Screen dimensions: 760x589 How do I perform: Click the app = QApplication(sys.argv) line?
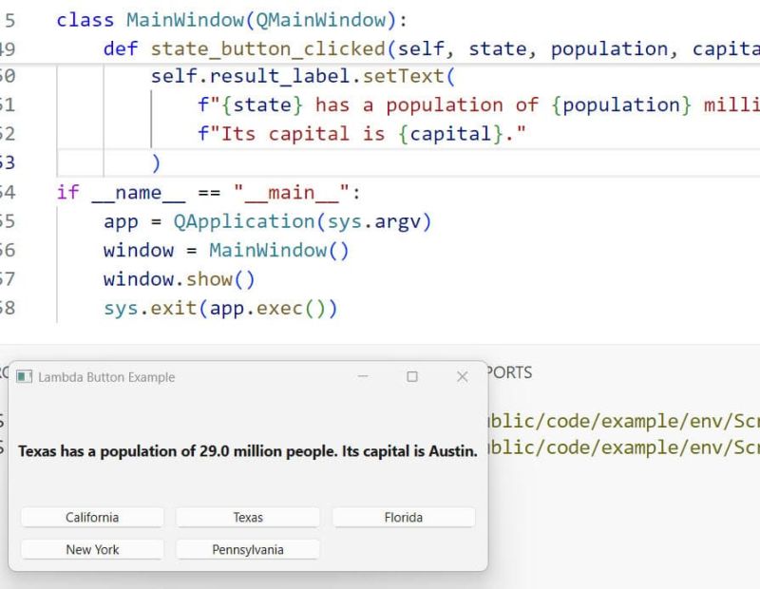pyautogui.click(x=267, y=221)
